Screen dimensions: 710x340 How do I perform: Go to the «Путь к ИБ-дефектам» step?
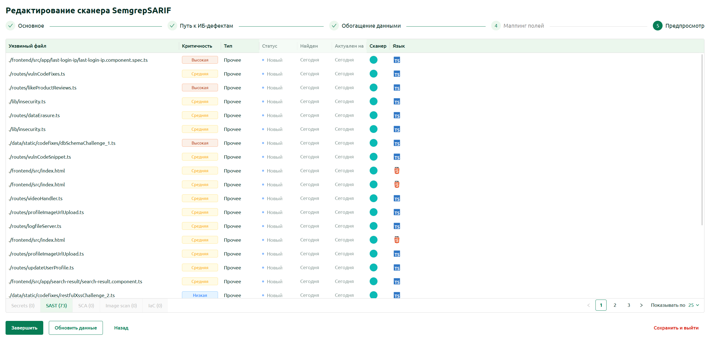coord(201,26)
